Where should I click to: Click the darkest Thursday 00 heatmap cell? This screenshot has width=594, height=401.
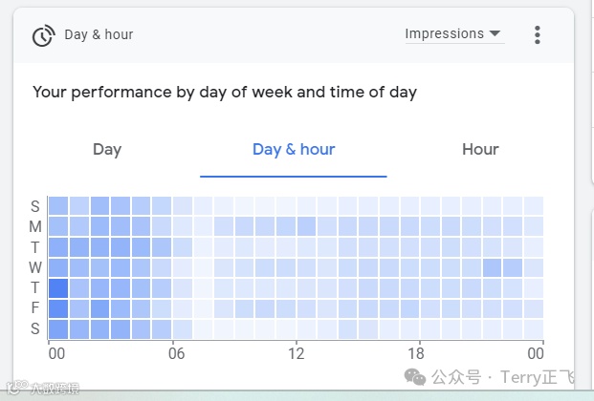[x=58, y=288]
